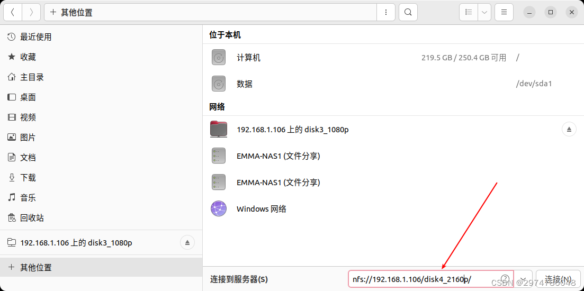This screenshot has height=291, width=584.
Task: Switch to list view icon
Action: (469, 12)
